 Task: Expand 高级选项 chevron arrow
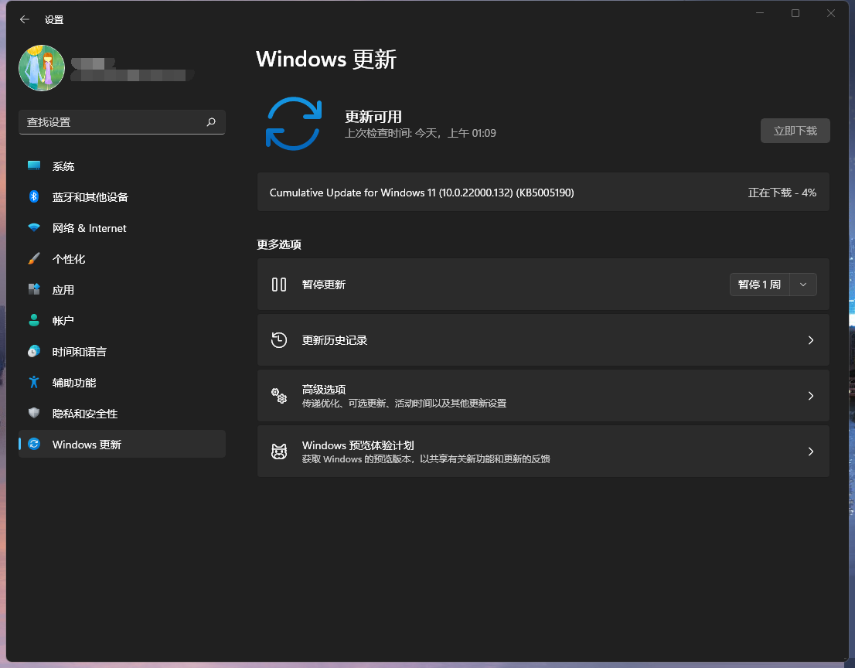pyautogui.click(x=811, y=396)
